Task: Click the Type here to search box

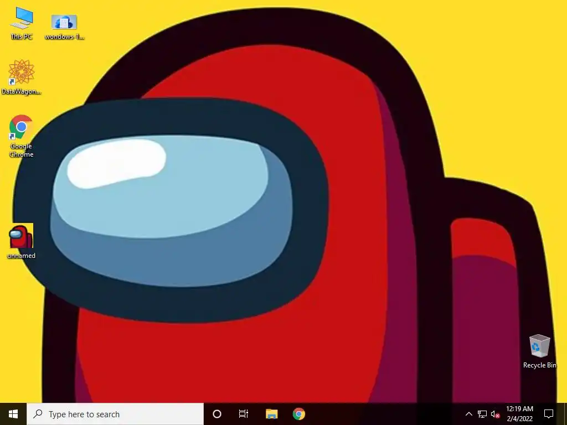Action: [115, 414]
